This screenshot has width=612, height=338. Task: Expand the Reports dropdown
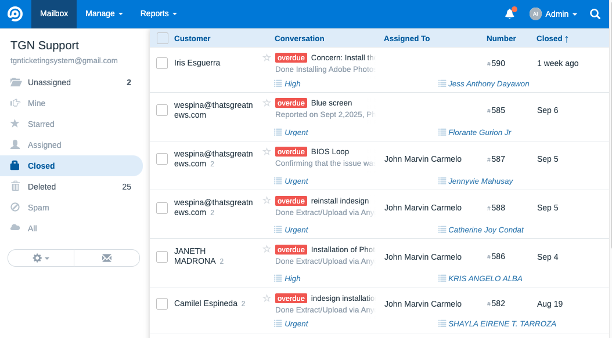point(158,13)
